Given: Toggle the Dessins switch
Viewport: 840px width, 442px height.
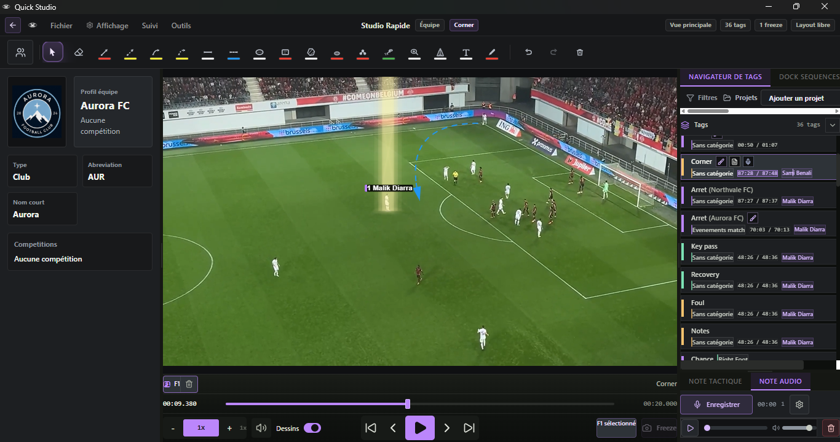Looking at the screenshot, I should (312, 428).
